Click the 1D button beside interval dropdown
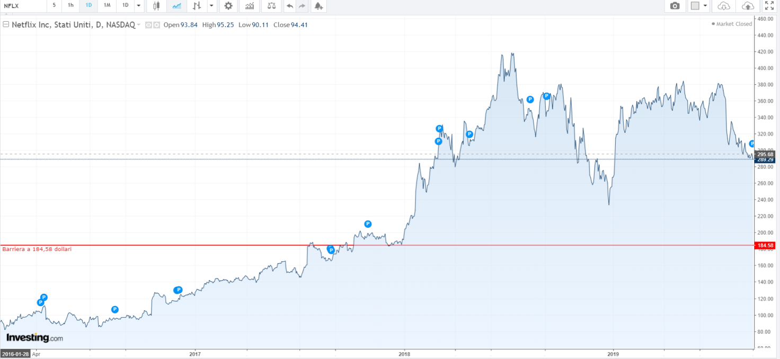The image size is (780, 359). pyautogui.click(x=125, y=5)
